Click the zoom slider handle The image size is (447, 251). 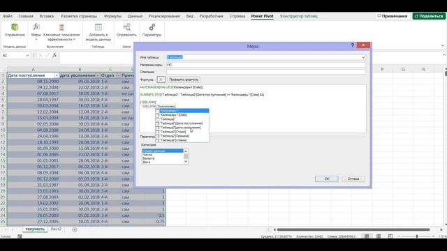pyautogui.click(x=417, y=236)
